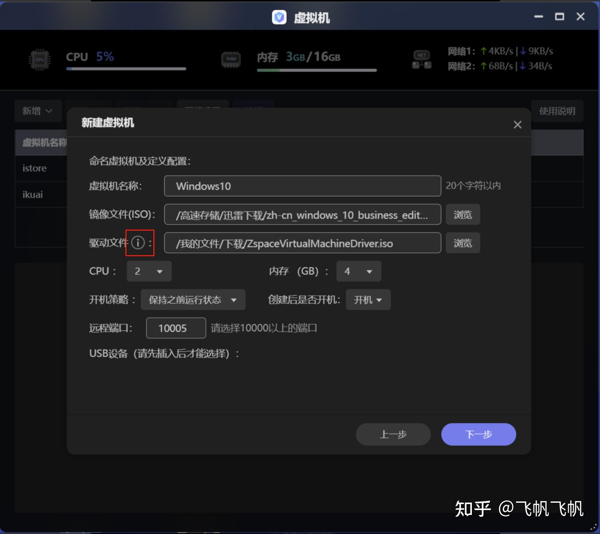Close the 新建虚拟机 dialog

517,125
